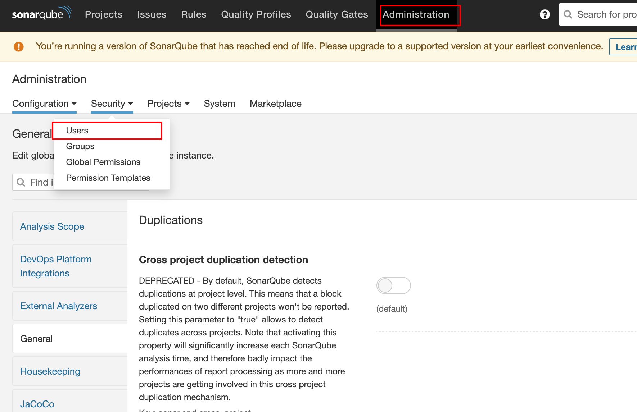Select General settings category
The image size is (637, 412).
70,339
